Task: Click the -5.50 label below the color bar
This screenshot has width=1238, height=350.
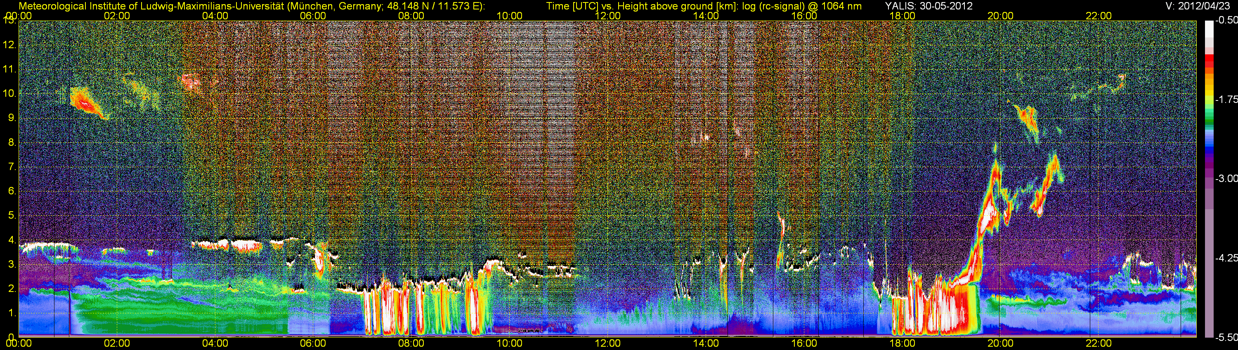Action: click(x=1226, y=338)
